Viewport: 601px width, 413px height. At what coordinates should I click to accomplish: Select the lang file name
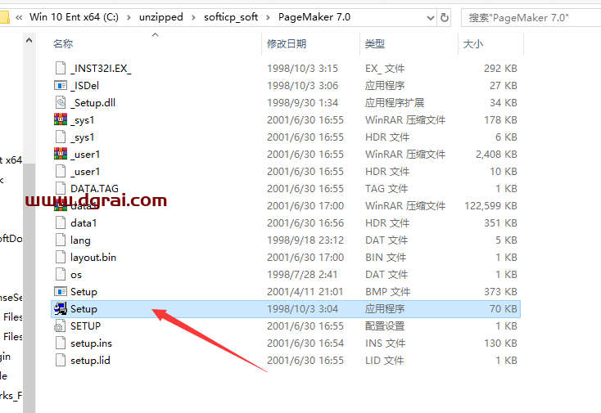(x=80, y=240)
